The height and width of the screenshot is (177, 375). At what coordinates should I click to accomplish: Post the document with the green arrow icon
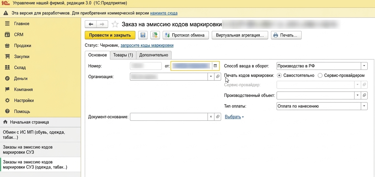pyautogui.click(x=155, y=35)
